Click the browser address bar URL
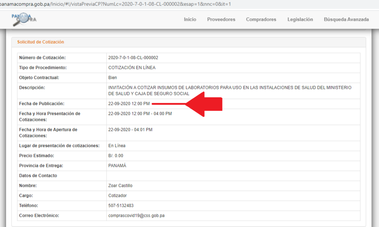 coord(116,4)
